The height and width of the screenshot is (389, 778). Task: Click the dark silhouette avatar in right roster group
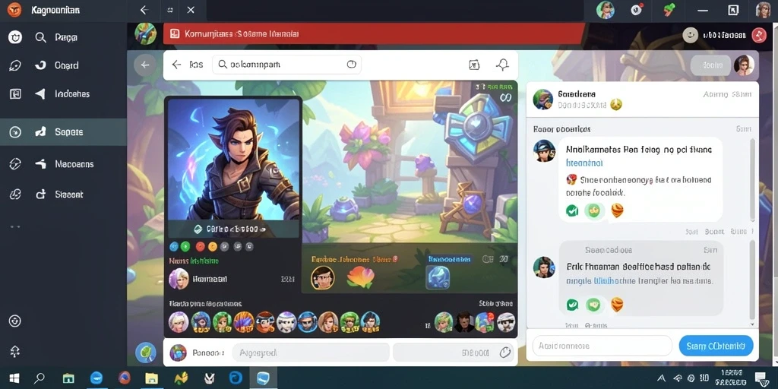464,322
